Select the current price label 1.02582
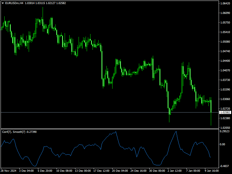The width and height of the screenshot is (232, 174). [225, 113]
